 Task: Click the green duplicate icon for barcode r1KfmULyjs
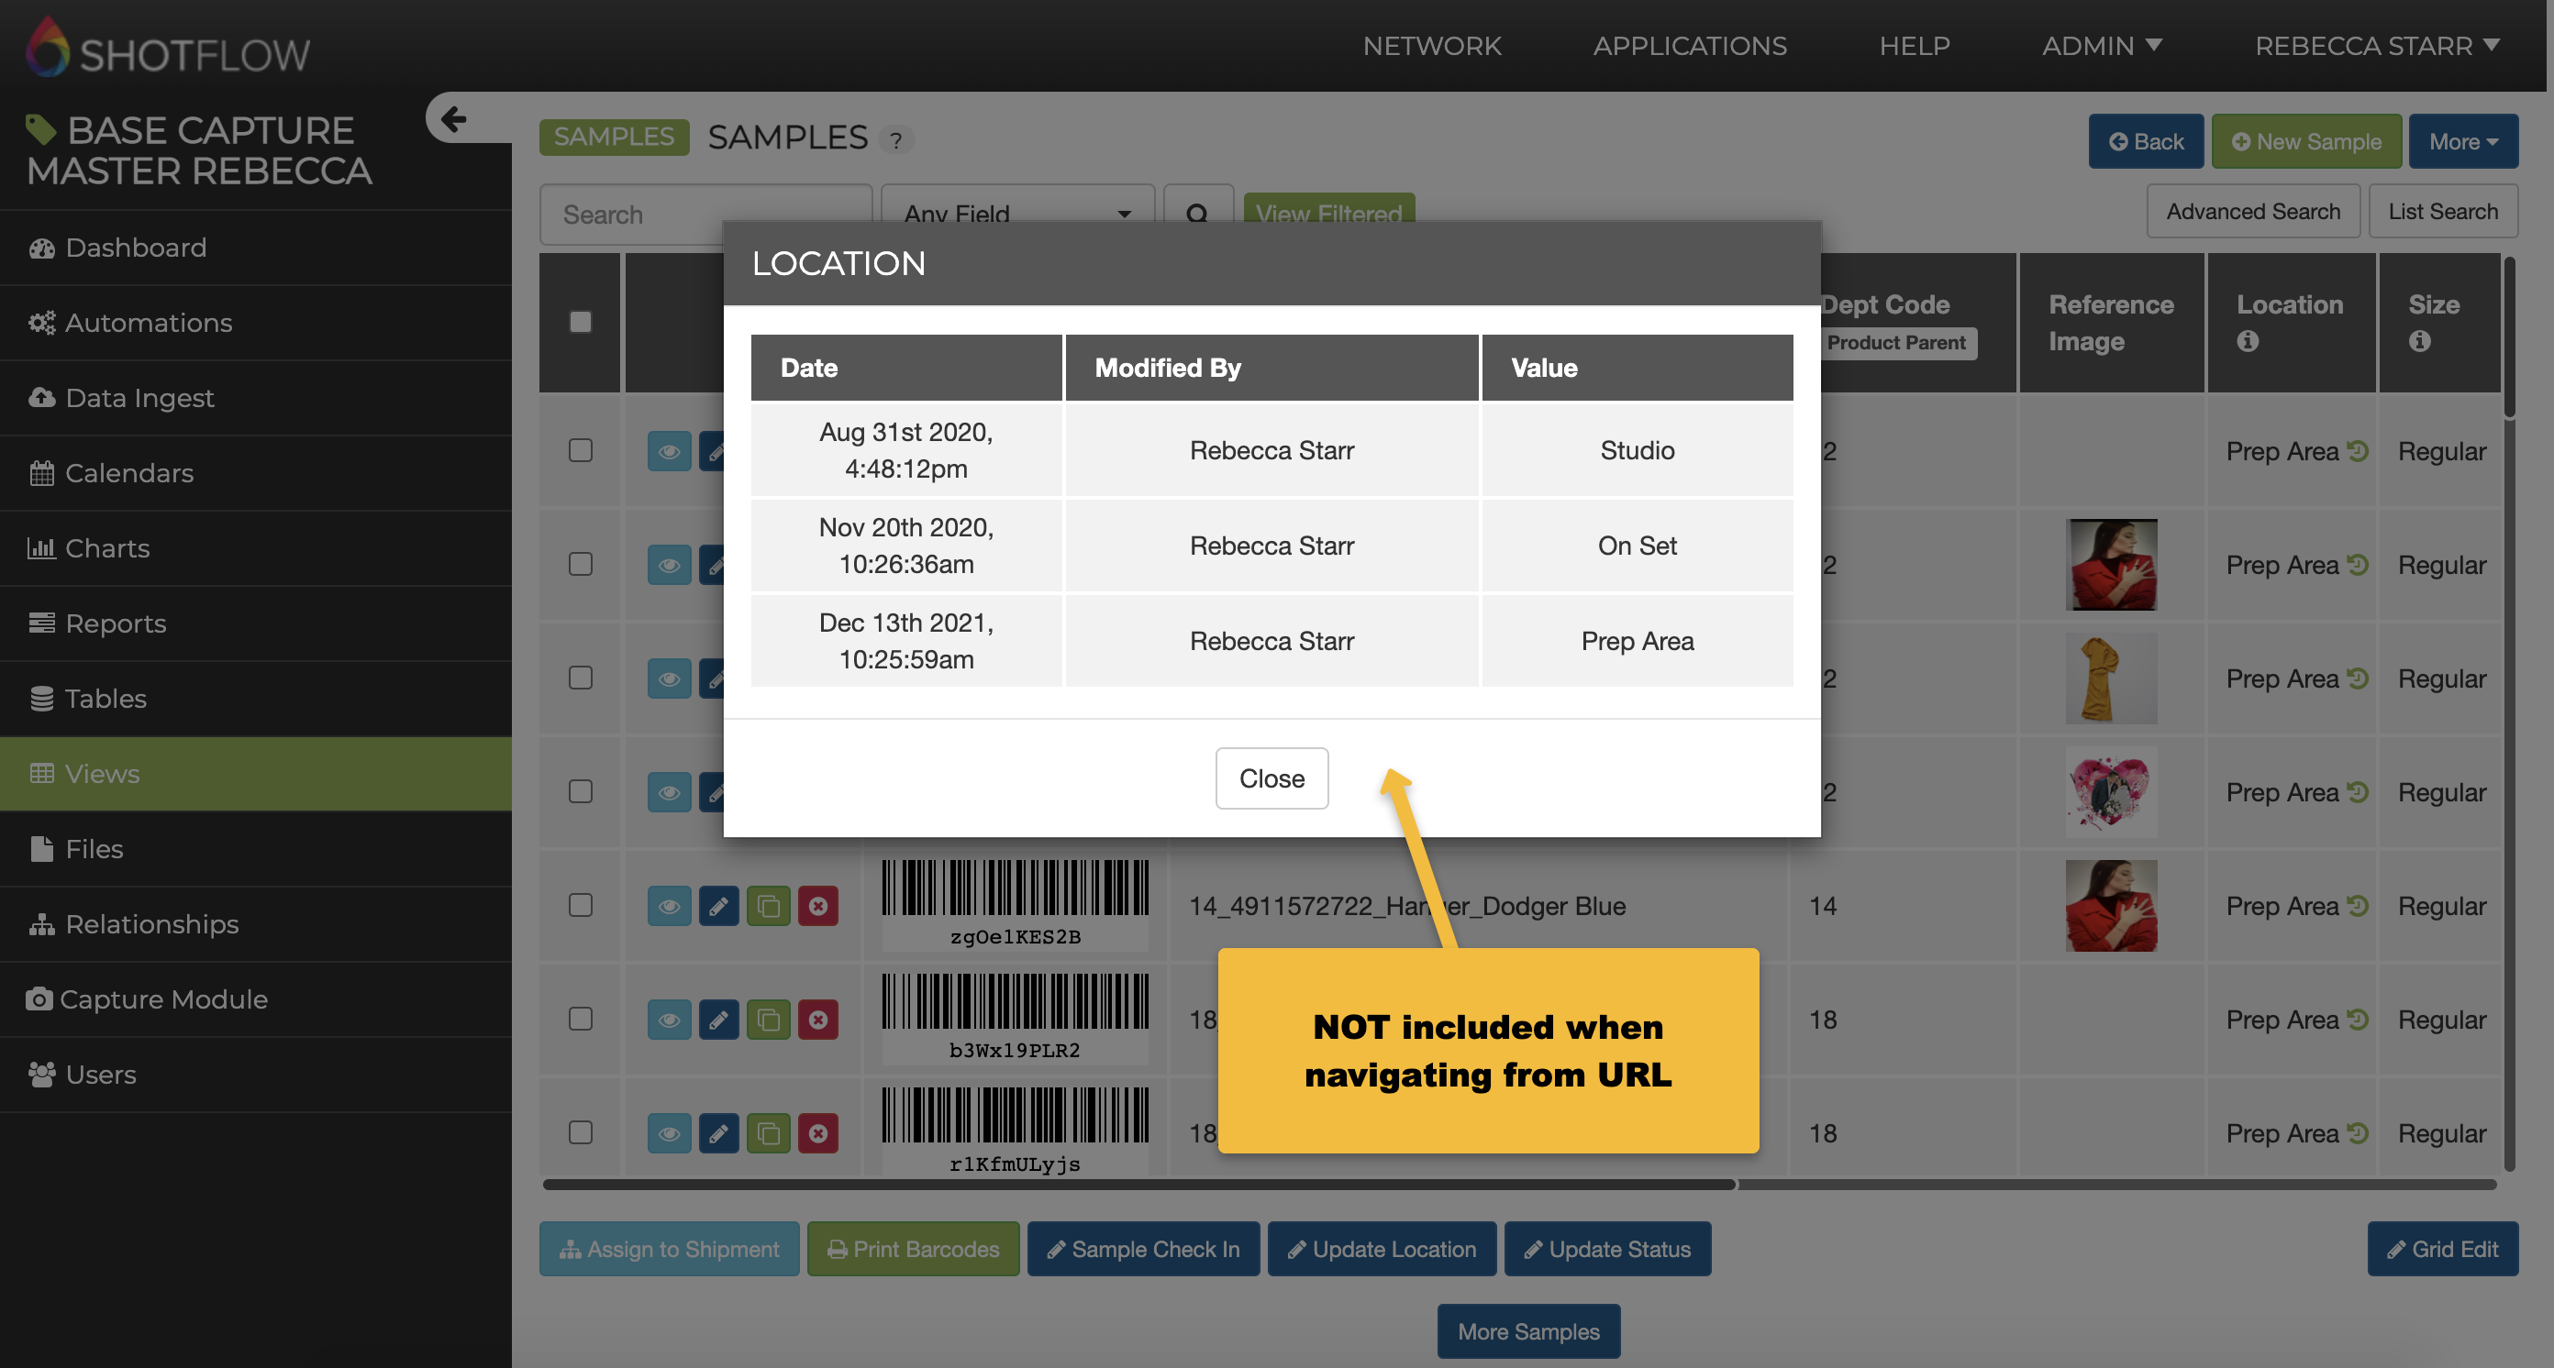point(769,1133)
